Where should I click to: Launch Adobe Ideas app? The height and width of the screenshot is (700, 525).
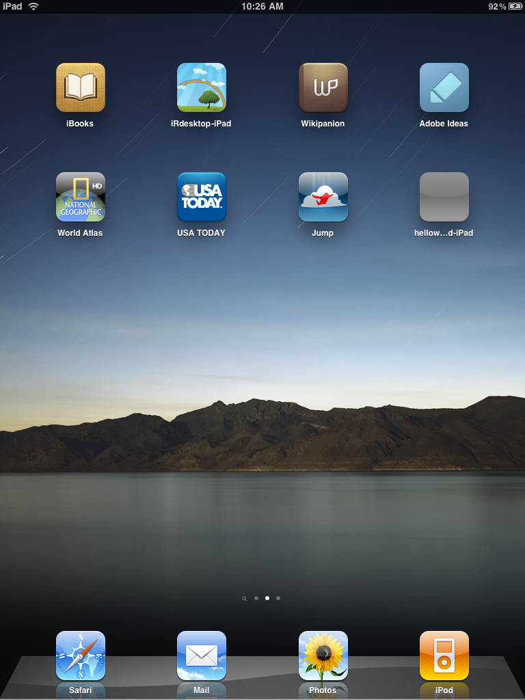point(444,87)
